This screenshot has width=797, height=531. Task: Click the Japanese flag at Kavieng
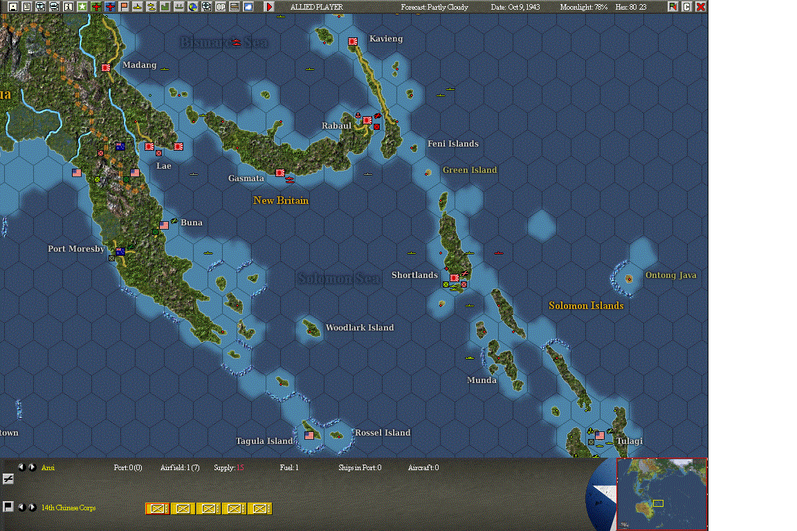coord(353,41)
